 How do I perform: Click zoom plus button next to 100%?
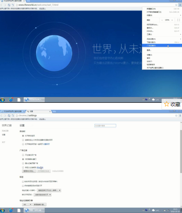pos(172,20)
